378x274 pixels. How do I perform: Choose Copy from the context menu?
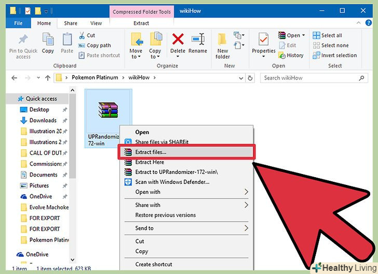coord(186,251)
